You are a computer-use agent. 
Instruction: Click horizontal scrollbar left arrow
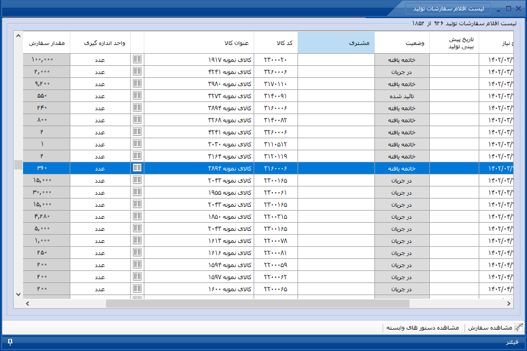pos(27,303)
